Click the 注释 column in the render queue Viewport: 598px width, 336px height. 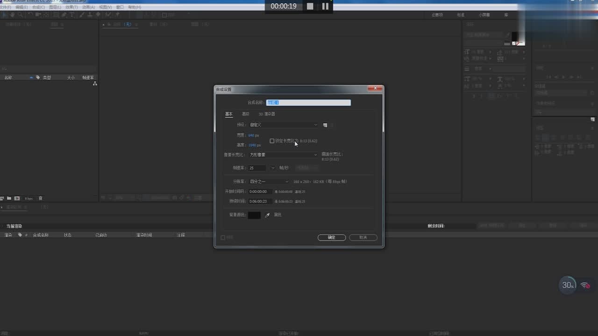[x=181, y=235]
